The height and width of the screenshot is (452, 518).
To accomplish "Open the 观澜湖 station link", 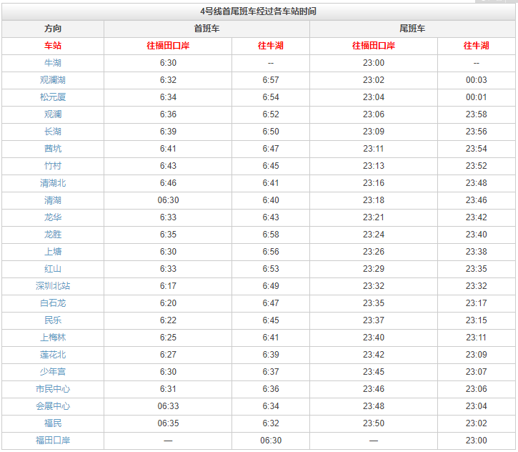I will click(x=53, y=80).
